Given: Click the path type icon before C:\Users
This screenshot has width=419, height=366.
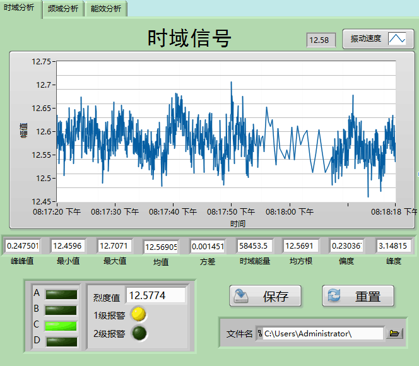Looking at the screenshot, I should click(x=260, y=333).
